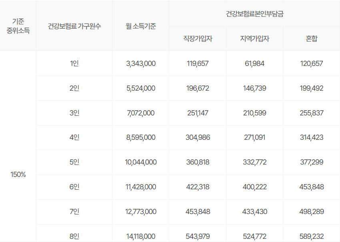Click 지역가입자 value 400,222

pos(254,187)
